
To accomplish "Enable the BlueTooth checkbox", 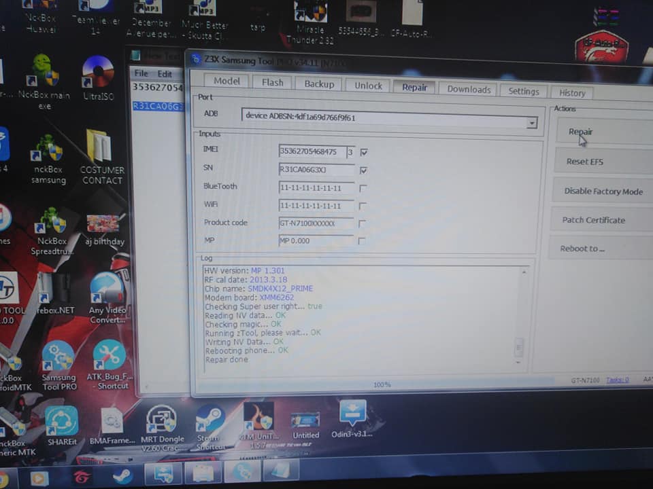I will (363, 188).
